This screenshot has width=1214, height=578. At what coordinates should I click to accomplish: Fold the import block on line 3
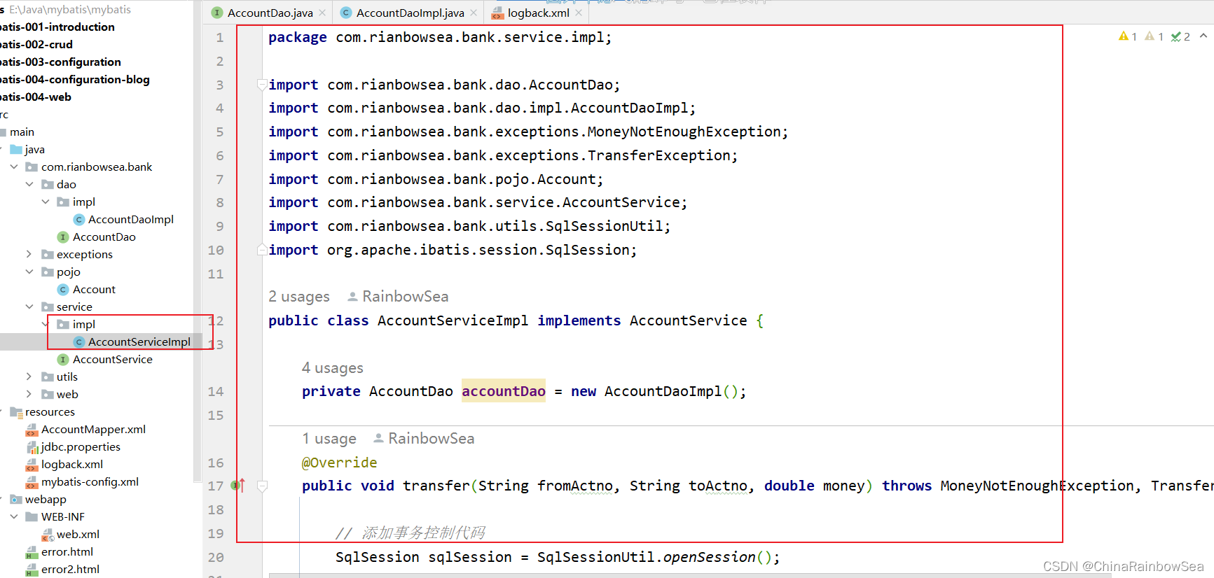pos(262,85)
